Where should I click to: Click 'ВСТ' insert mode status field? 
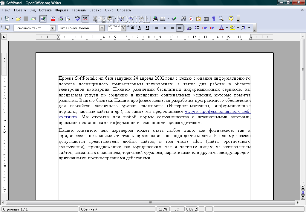point(178,209)
